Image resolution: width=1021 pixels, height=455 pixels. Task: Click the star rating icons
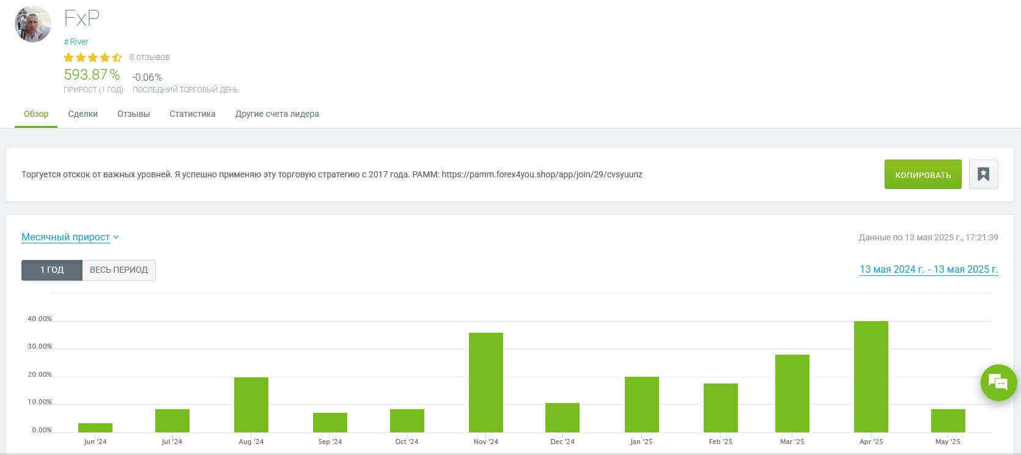point(92,57)
